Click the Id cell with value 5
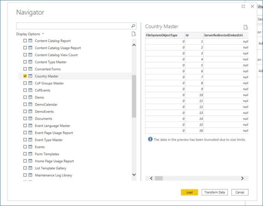Image resolution: width=263 pixels, height=206 pixels. coord(194,65)
